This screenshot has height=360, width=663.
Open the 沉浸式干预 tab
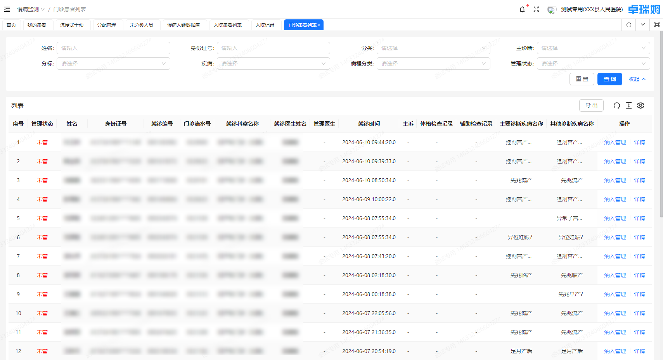pyautogui.click(x=72, y=25)
